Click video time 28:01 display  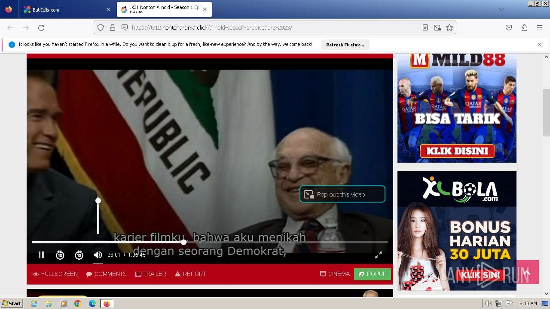coord(114,255)
